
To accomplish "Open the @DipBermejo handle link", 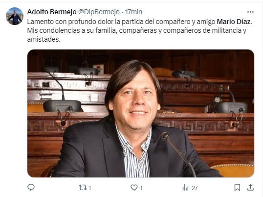I will click(99, 12).
